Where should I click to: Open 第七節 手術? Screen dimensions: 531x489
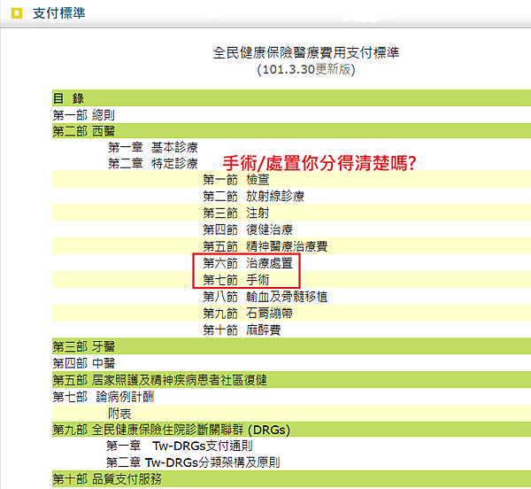236,280
